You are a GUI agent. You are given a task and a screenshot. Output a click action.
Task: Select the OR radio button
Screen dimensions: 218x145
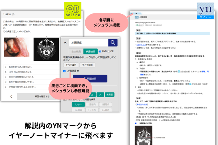coord(109,51)
